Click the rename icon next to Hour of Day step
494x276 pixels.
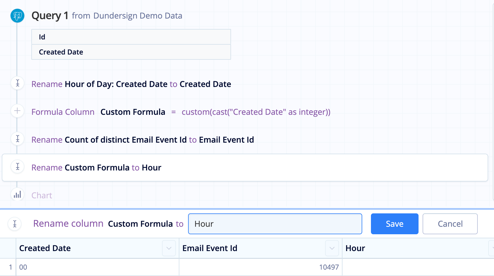pos(17,83)
